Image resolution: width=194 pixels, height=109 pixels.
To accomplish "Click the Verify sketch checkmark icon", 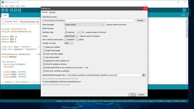I will [x=3, y=10].
